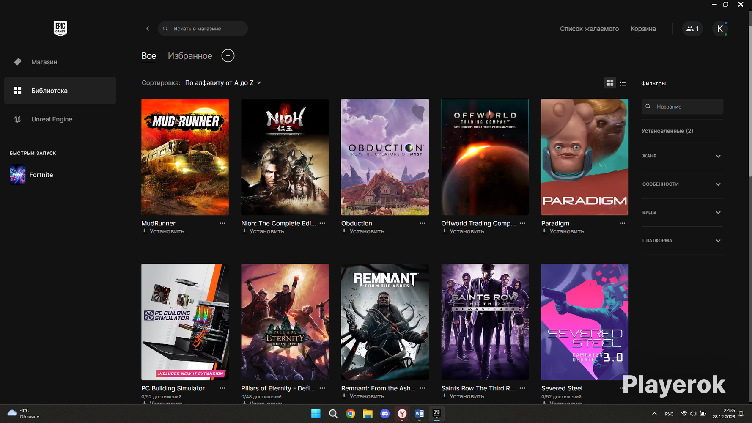Open options menu for Paradigm
Image resolution: width=752 pixels, height=423 pixels.
coord(622,223)
